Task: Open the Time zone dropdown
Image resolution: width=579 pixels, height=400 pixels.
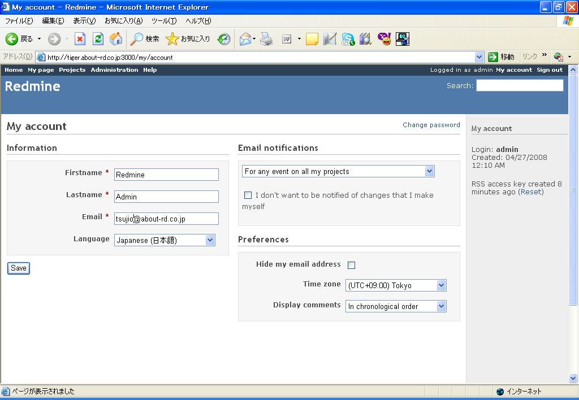Action: [x=396, y=285]
